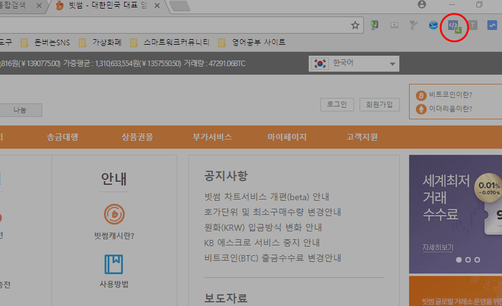Click the Korean flag icon
Screen dimensions: 502x306
click(x=320, y=64)
